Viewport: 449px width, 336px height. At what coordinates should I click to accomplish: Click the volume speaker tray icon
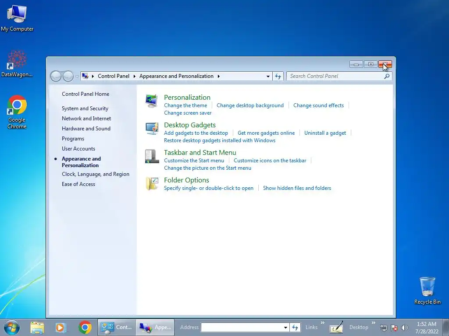coord(404,328)
